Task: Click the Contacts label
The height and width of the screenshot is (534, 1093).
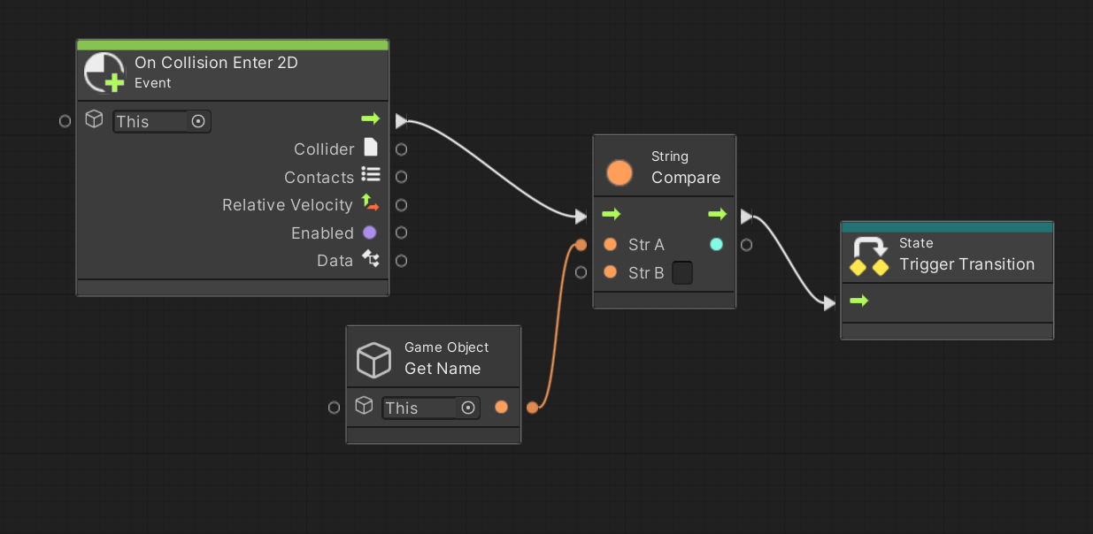Action: click(x=319, y=178)
